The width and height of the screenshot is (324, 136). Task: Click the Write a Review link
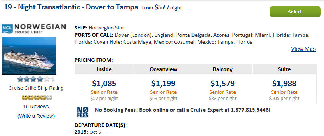pos(36,116)
